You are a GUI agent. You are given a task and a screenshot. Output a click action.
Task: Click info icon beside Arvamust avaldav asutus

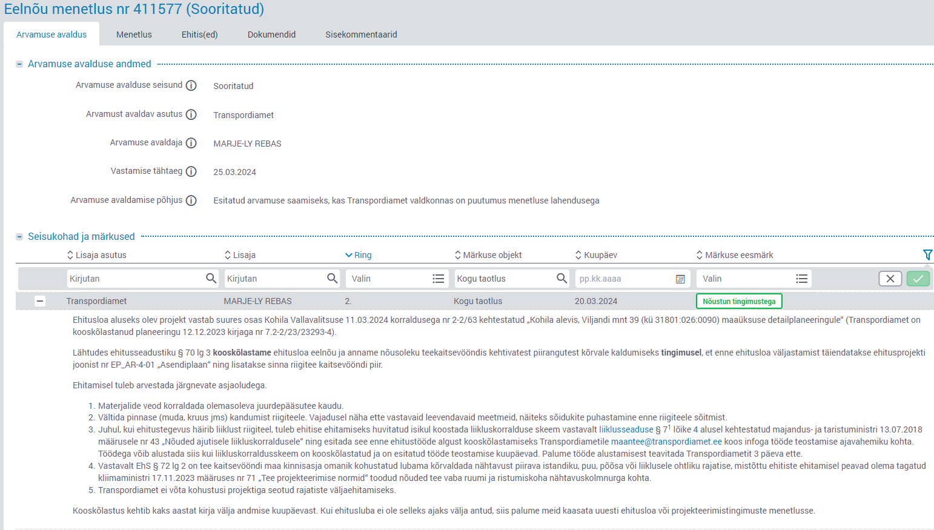(x=191, y=114)
